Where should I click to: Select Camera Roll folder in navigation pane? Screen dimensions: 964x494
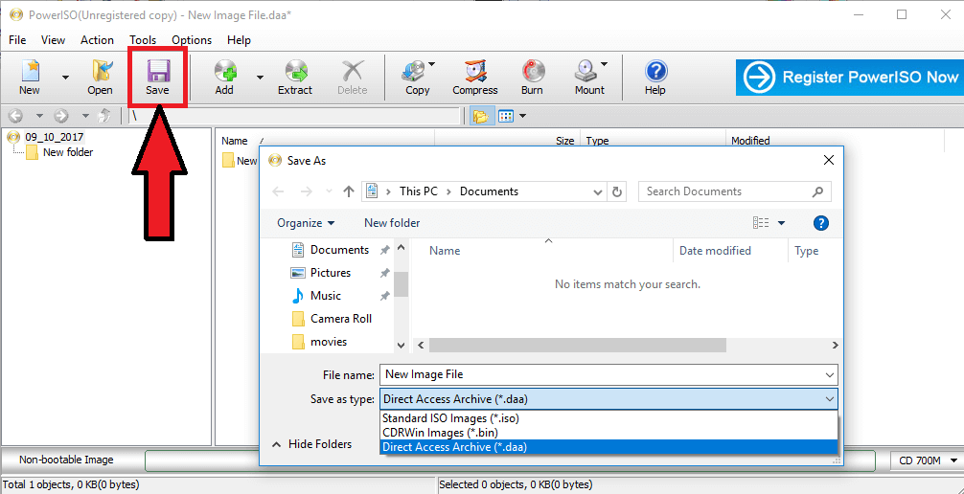(340, 319)
